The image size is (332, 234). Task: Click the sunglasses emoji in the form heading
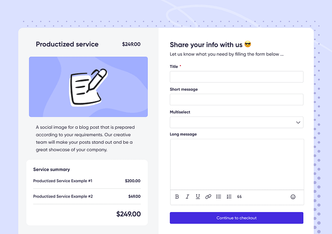248,44
